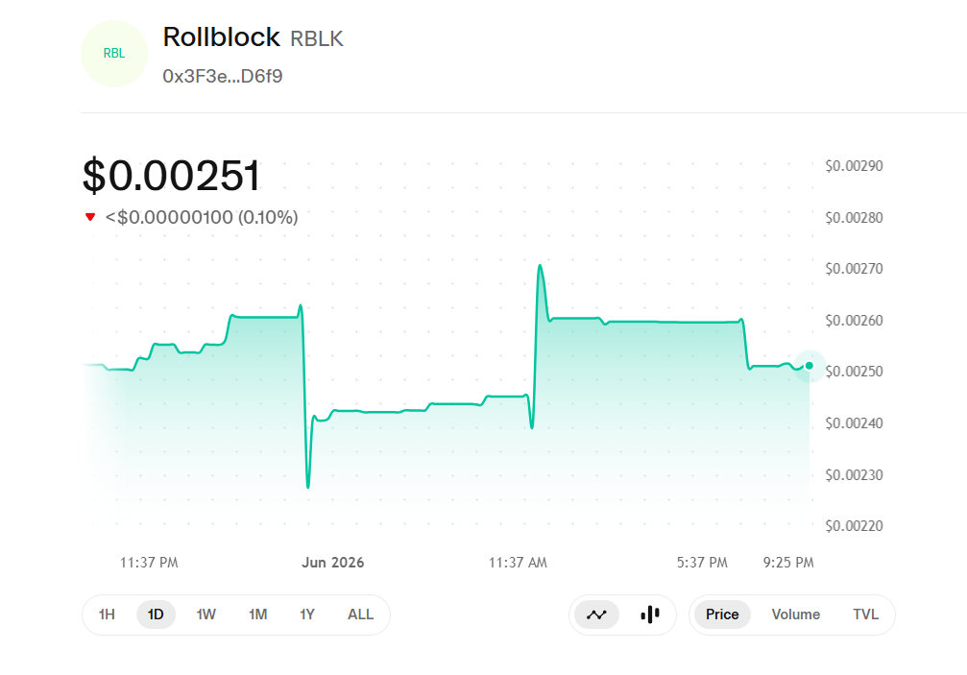Click the Jun 2026 date axis label

point(333,563)
